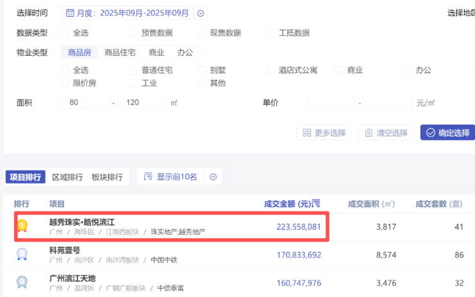
Task: Click the list icon in 显示前10名
Action: [148, 176]
